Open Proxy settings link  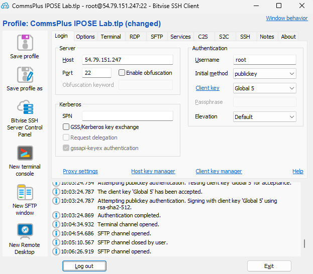(x=80, y=171)
